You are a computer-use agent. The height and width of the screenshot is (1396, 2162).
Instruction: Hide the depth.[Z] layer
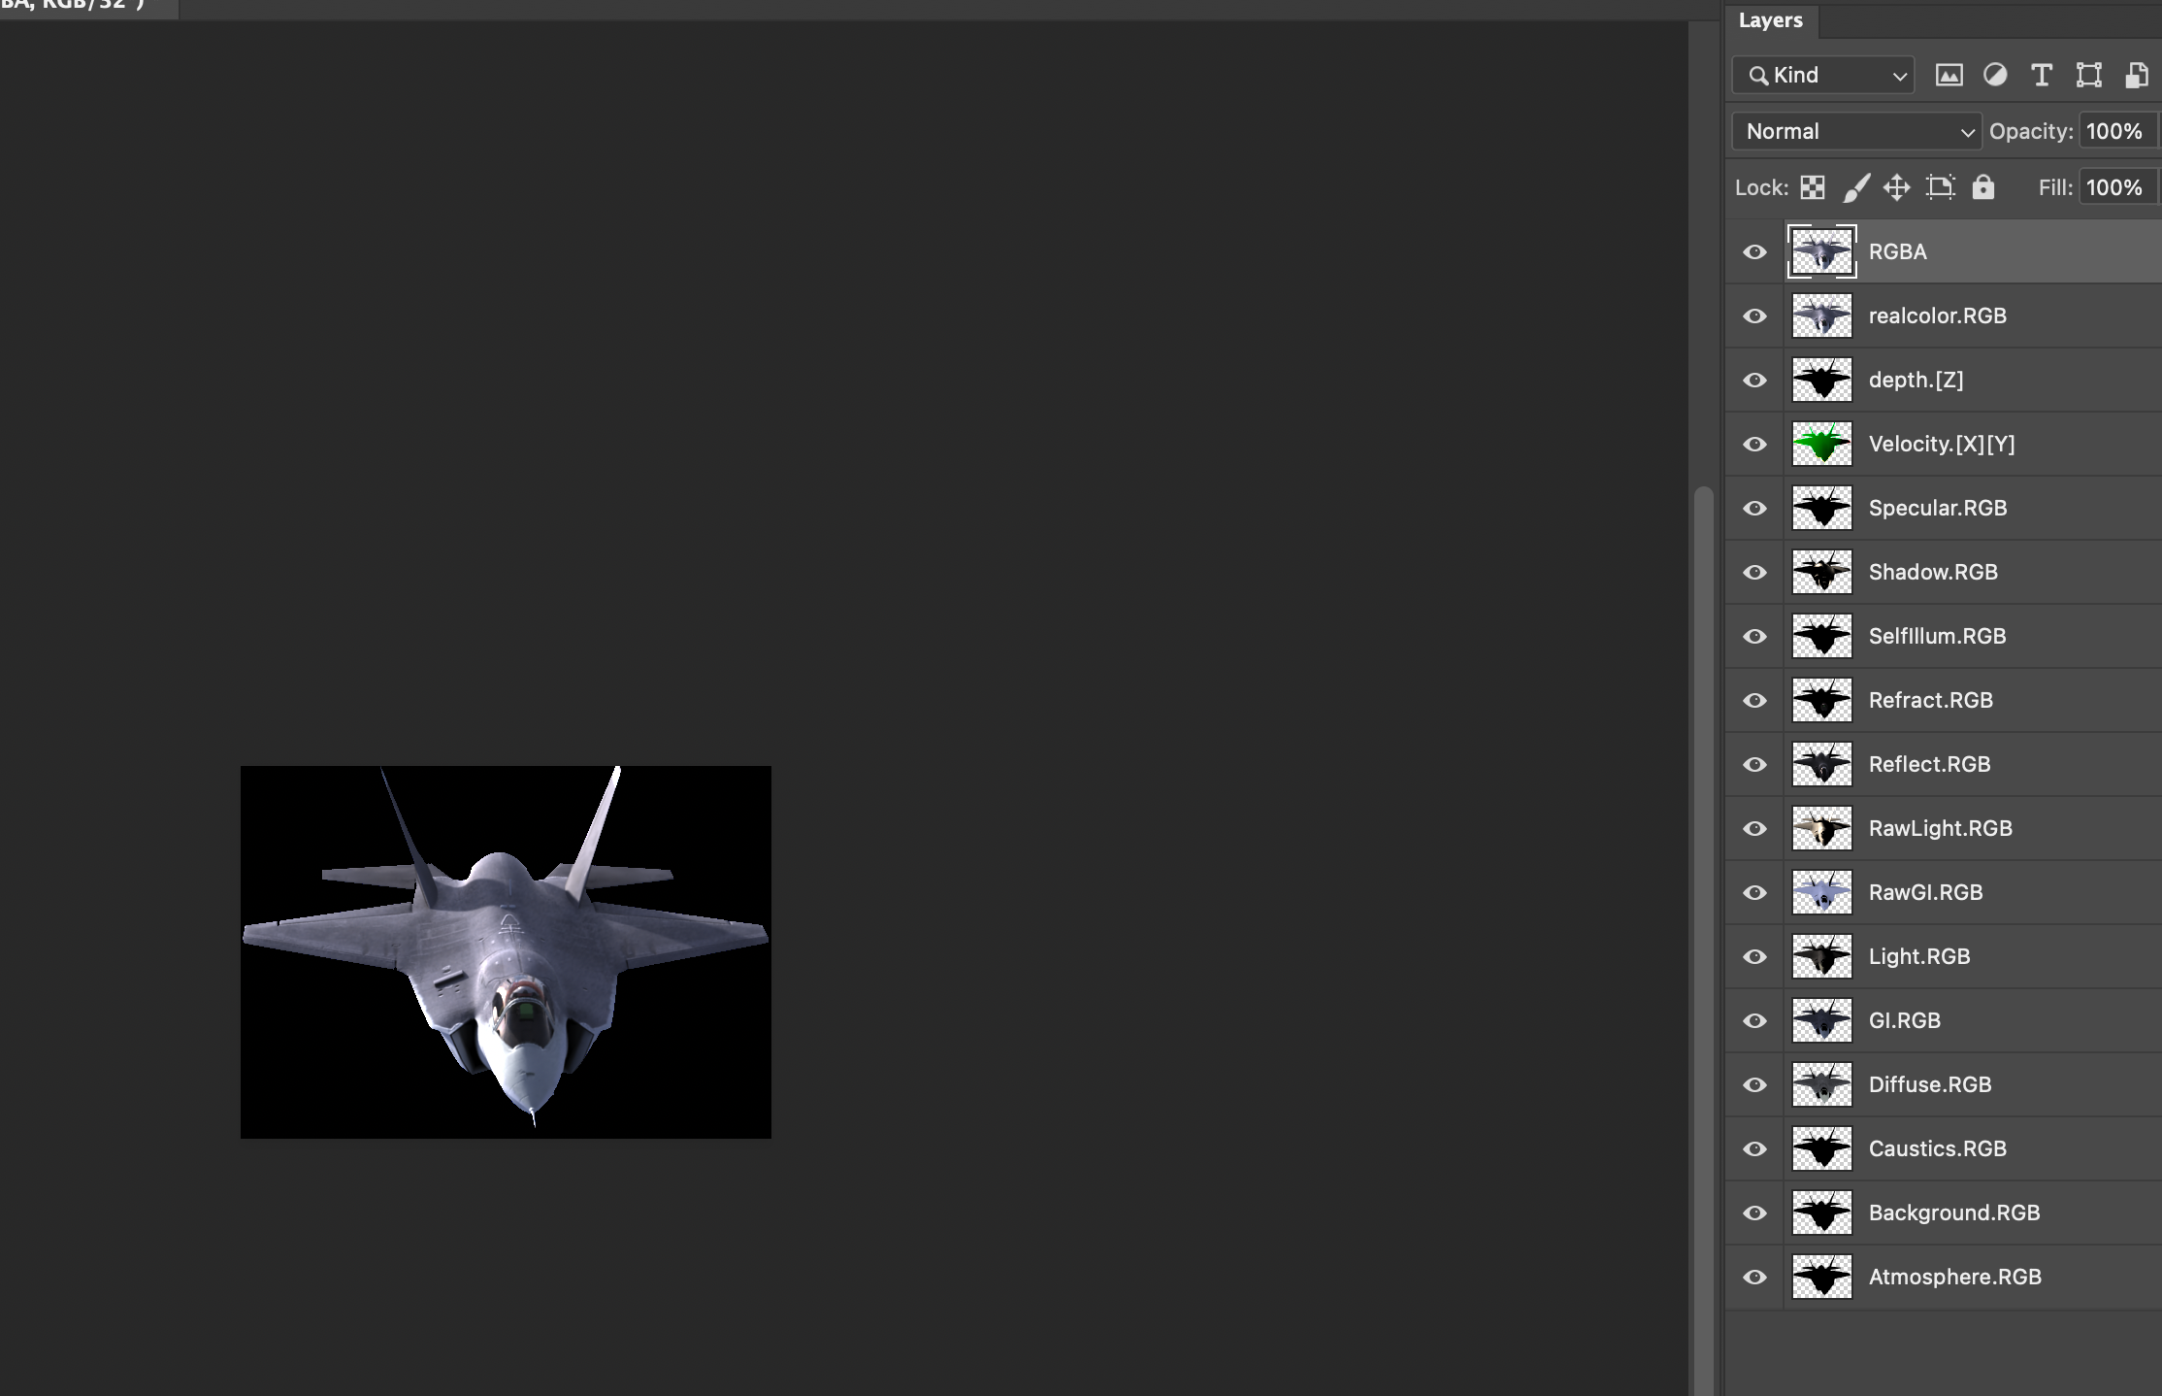click(x=1754, y=380)
